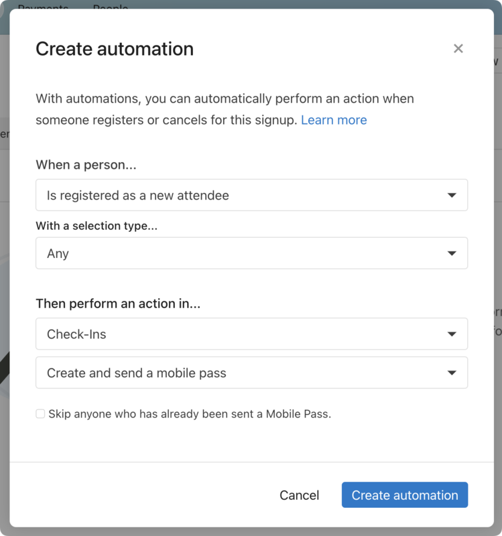
Task: Click the blue Create automation button
Action: coord(405,495)
